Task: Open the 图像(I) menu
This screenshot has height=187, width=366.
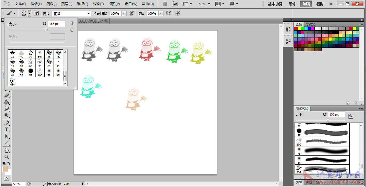Action: point(52,4)
